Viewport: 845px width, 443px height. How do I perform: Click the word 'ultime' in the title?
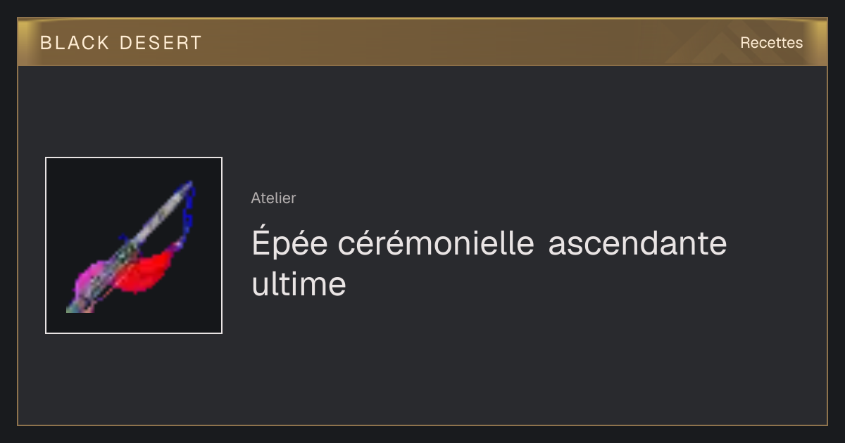[x=299, y=285]
